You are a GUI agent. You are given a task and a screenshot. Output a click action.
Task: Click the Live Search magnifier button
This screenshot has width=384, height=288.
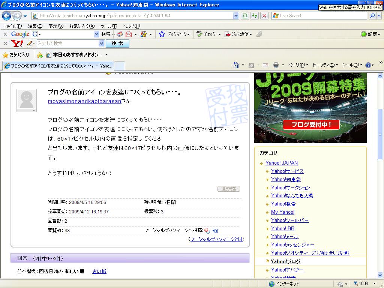(372, 16)
